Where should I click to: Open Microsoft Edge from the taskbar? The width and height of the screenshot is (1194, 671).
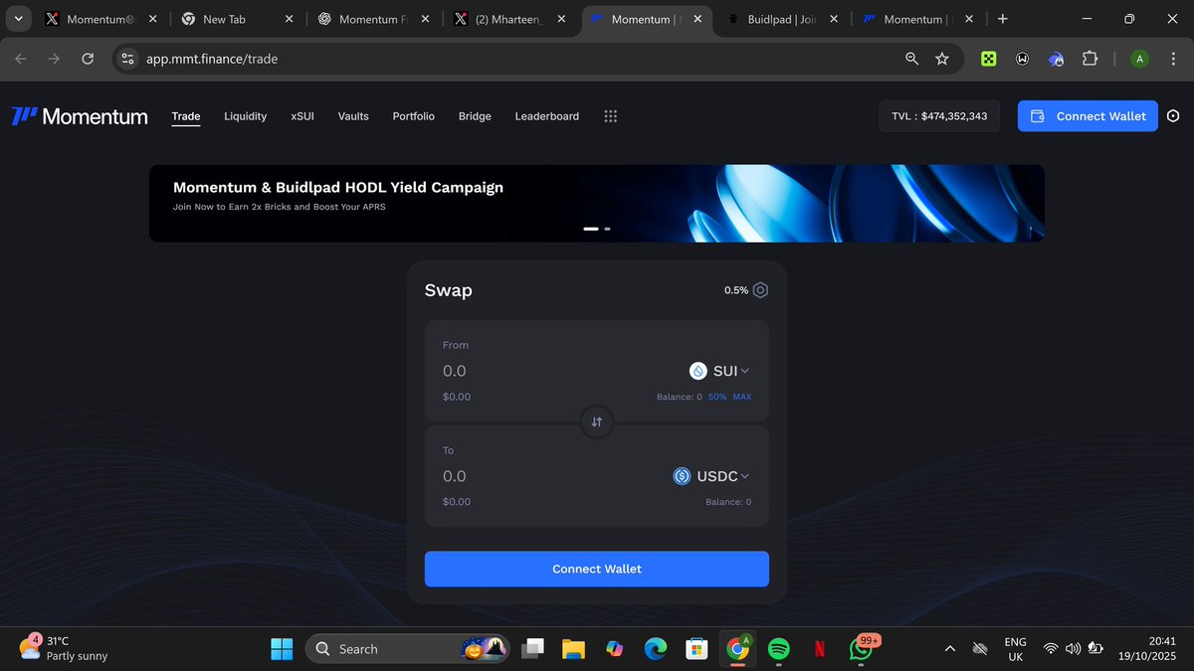pyautogui.click(x=655, y=649)
